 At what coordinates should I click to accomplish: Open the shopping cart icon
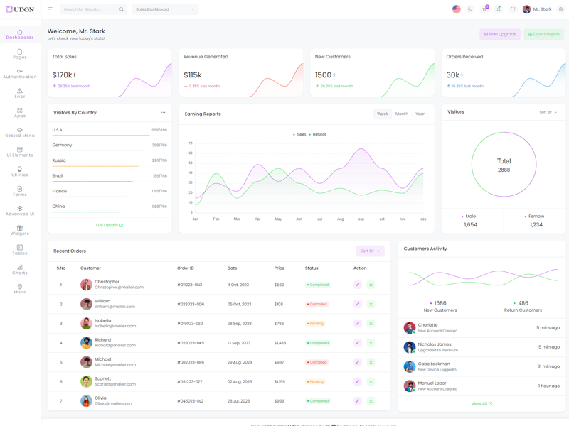coord(484,9)
